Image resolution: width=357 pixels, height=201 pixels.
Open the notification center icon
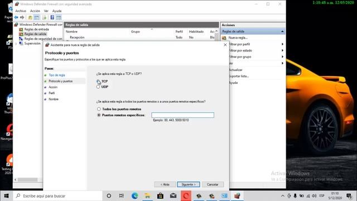pyautogui.click(x=349, y=196)
